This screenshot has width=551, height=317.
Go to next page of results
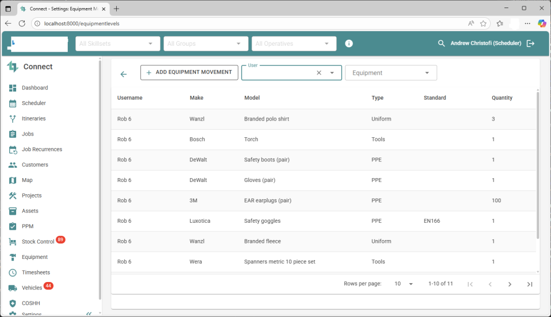coord(510,284)
